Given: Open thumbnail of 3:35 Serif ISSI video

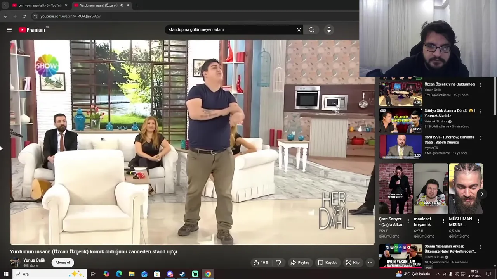Looking at the screenshot, I should 400,147.
